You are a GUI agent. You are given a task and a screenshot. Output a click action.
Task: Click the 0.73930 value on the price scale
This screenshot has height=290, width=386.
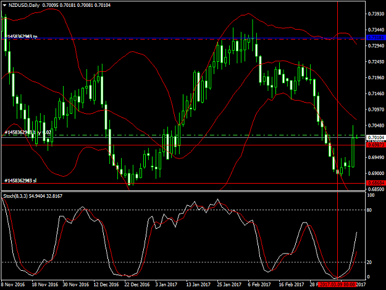376,14
